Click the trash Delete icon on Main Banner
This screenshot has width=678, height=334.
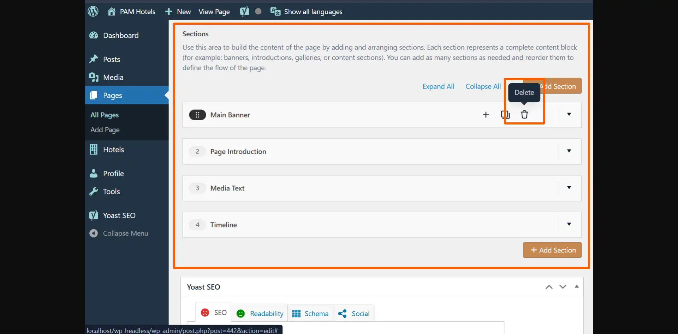click(524, 115)
